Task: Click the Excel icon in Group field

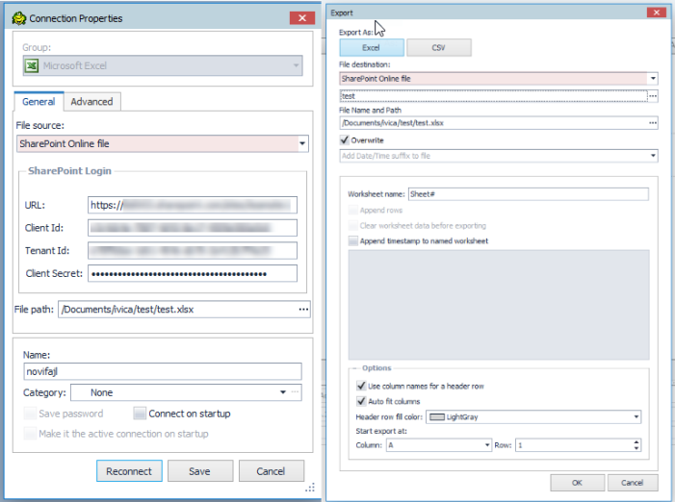Action: point(32,65)
